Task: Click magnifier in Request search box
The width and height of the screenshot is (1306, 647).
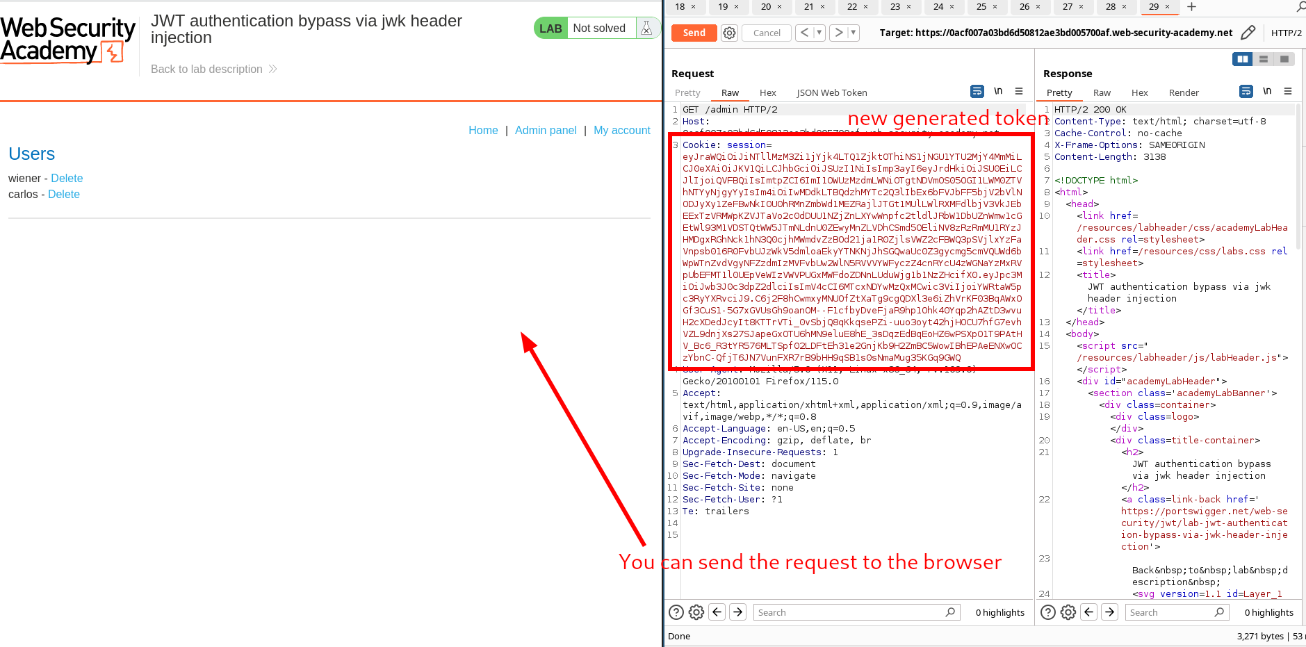Action: click(x=950, y=612)
